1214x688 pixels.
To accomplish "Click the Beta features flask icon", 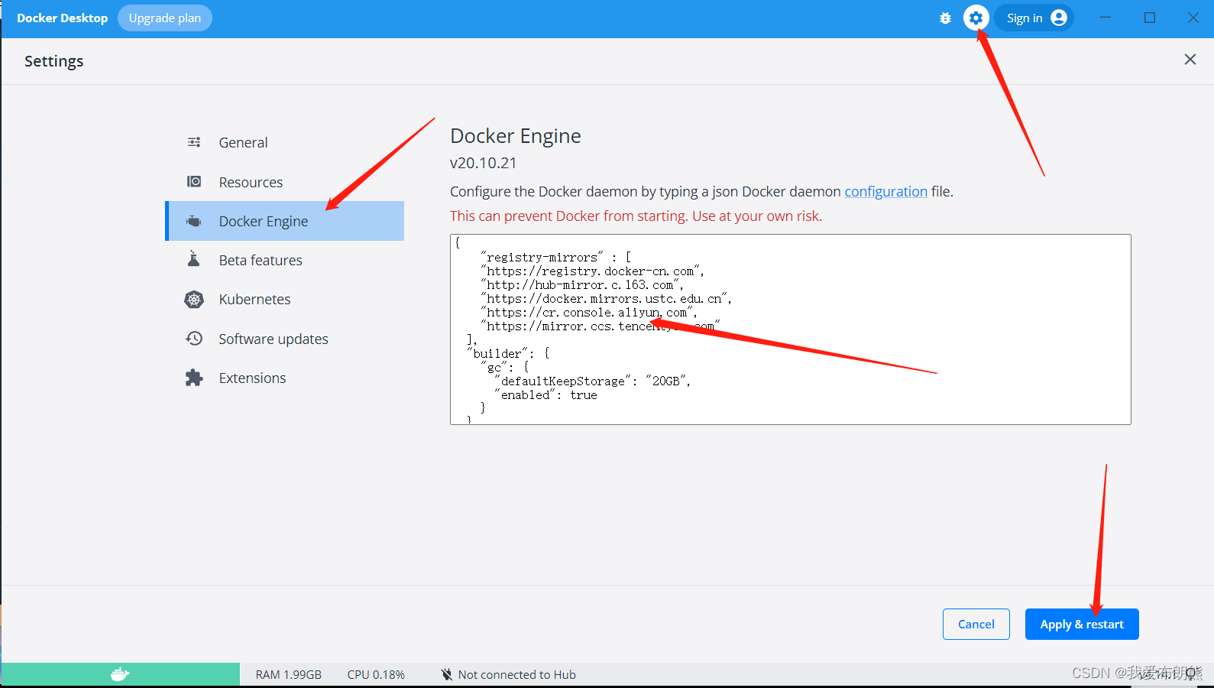I will click(194, 259).
